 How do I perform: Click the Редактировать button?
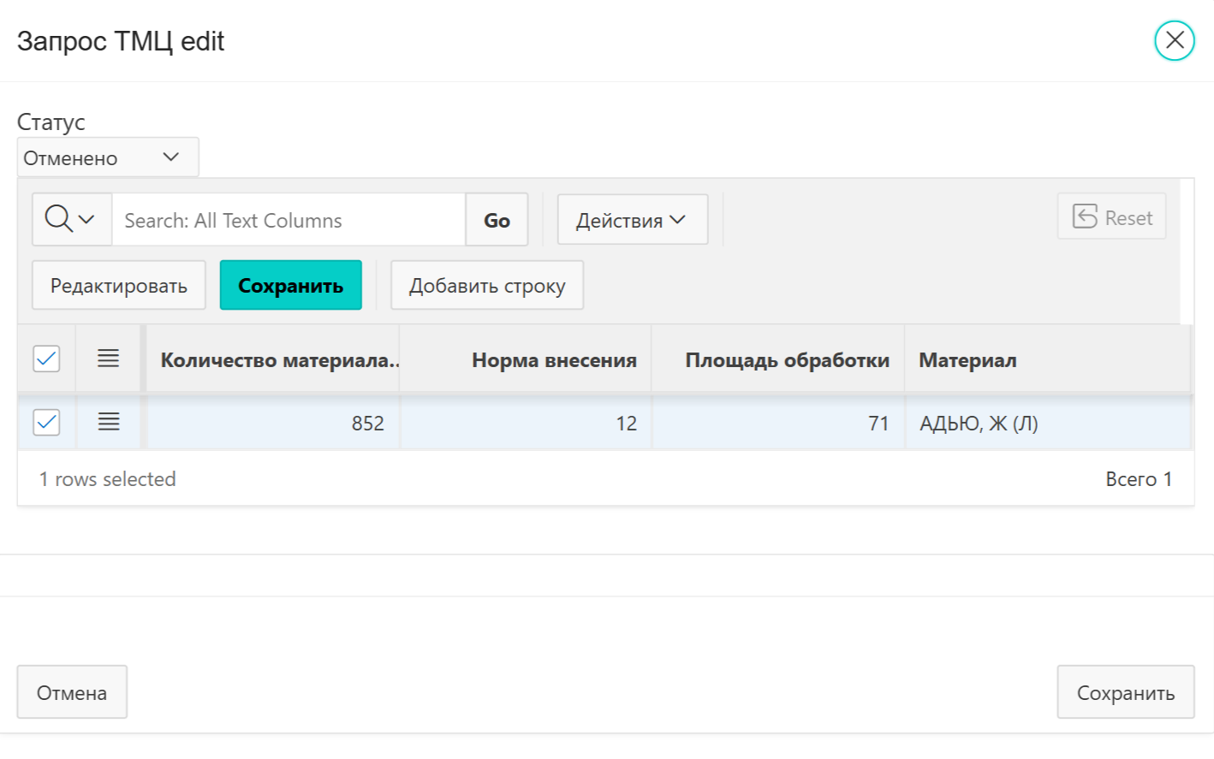tap(118, 286)
